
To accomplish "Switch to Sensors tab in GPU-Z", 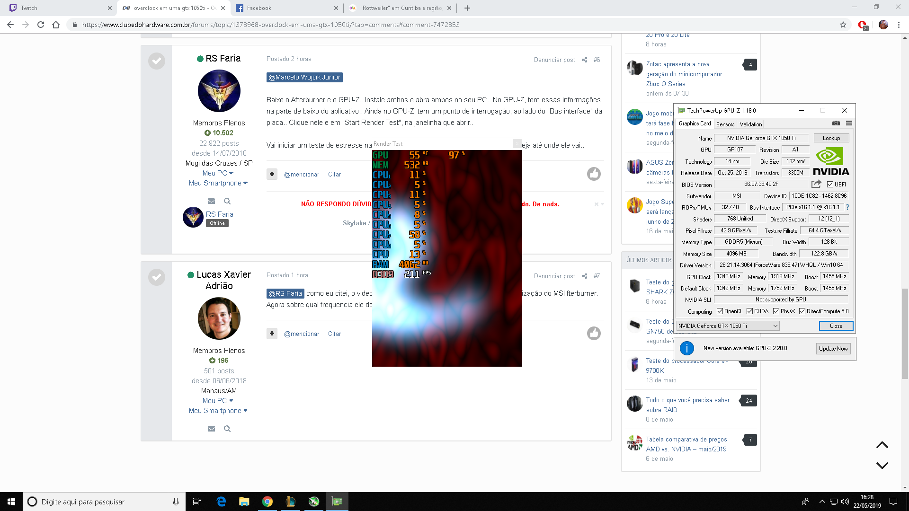I will (x=725, y=124).
